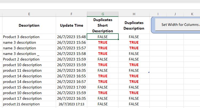This screenshot has height=108, width=200.
Task: Click the 26/7/2023 16:57 time cell
Action: click(x=71, y=82)
